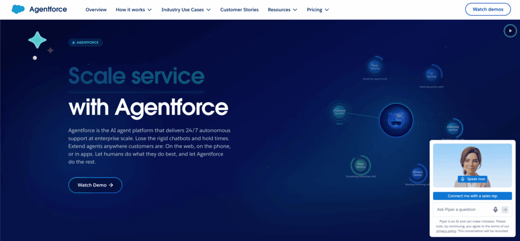Click the "Updating opportunity" caption
Viewport: 520px width, 241px height.
[375, 79]
